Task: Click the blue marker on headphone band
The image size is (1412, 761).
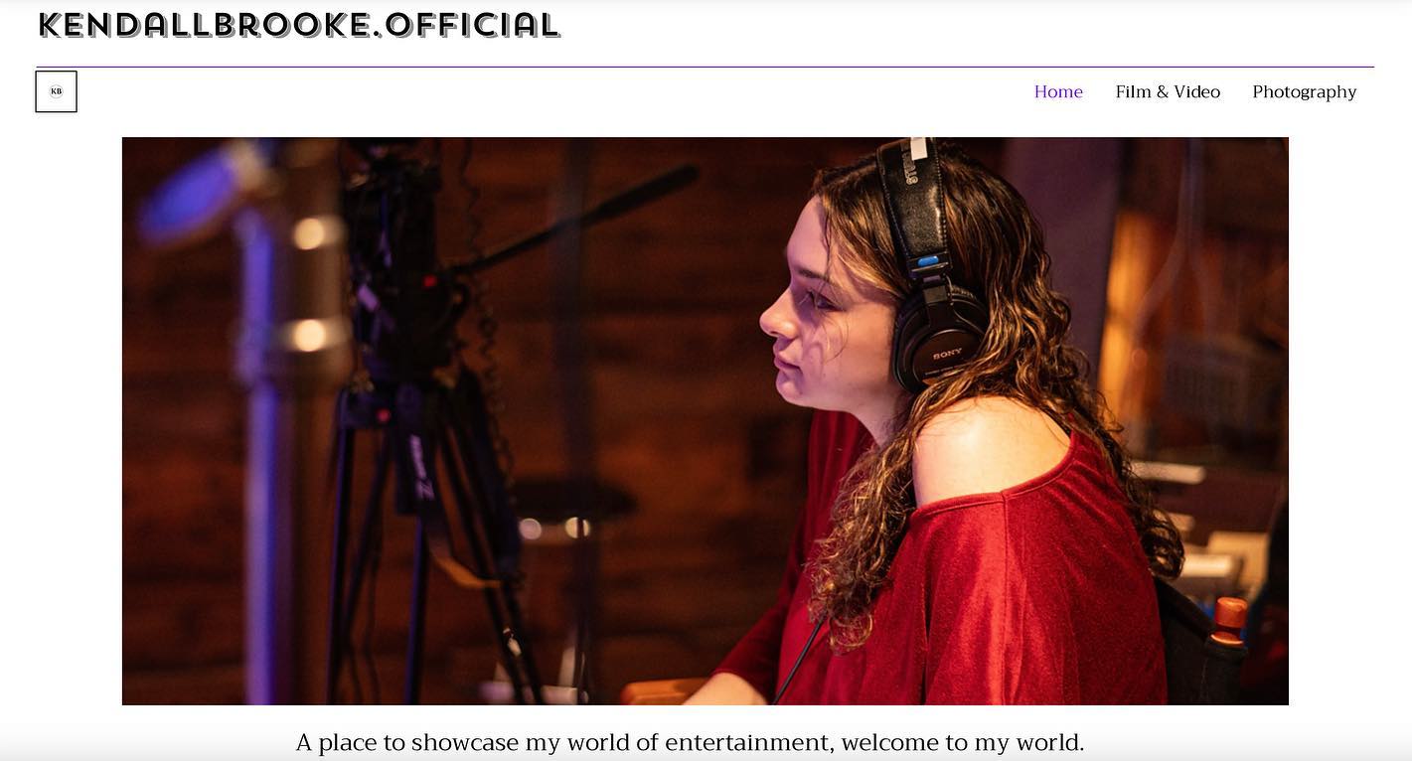Action: tap(926, 262)
